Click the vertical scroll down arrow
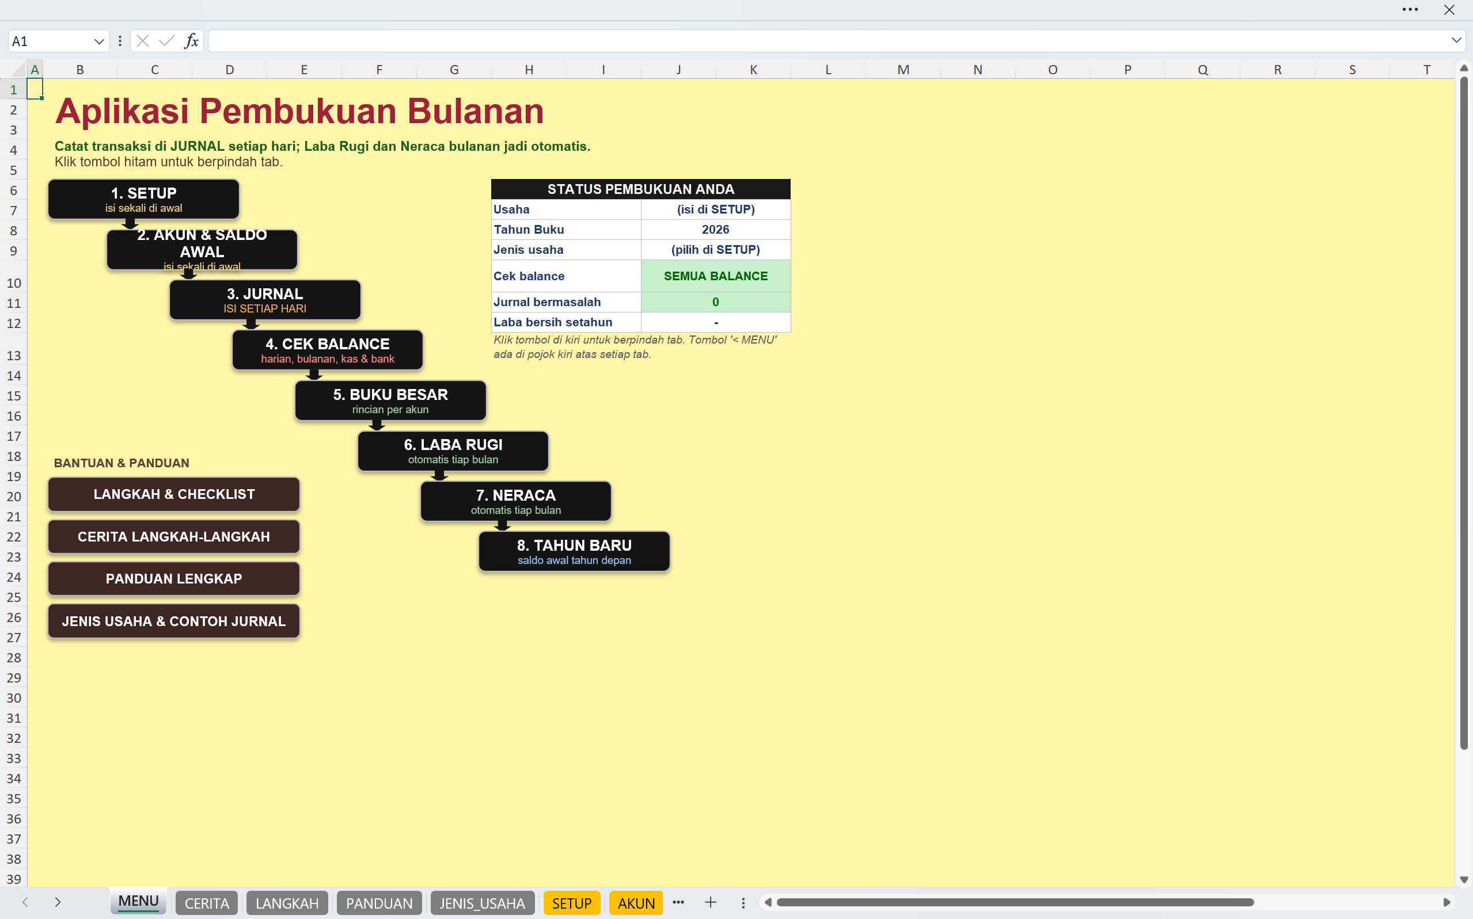The height and width of the screenshot is (919, 1473). [x=1464, y=879]
